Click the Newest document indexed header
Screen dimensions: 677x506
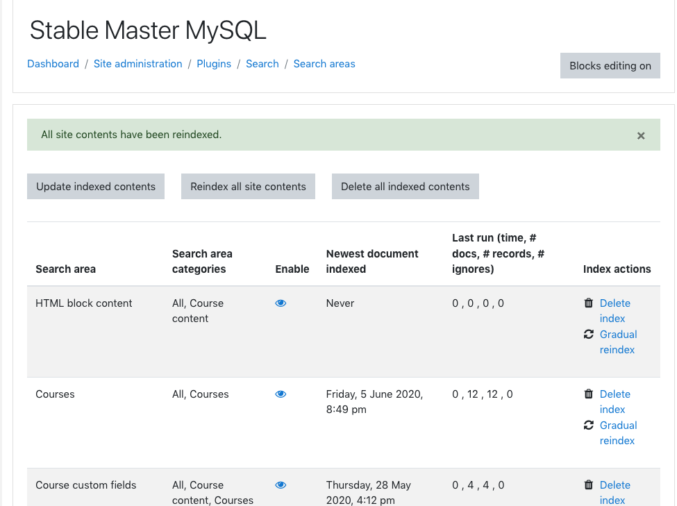[372, 261]
